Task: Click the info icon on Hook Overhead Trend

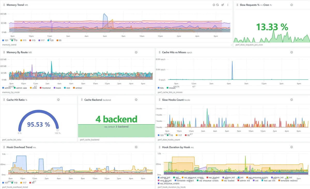Action: pos(136,147)
